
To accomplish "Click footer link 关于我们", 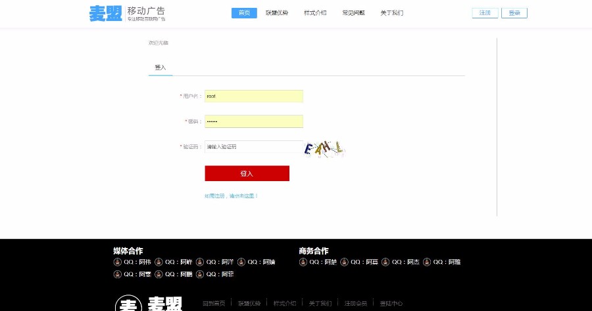I will [x=320, y=304].
